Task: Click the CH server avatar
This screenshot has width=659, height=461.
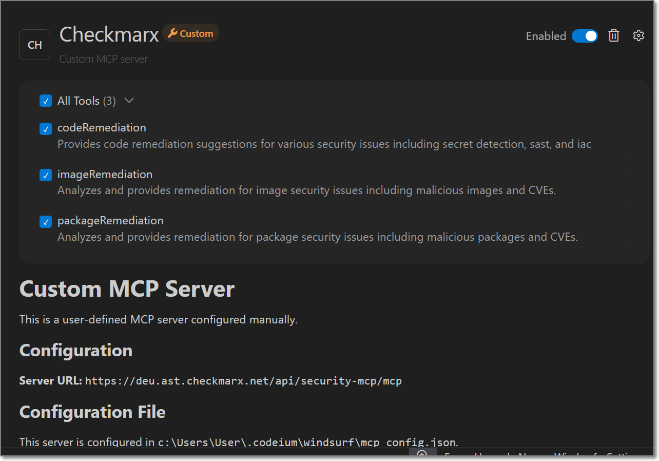Action: pyautogui.click(x=34, y=44)
